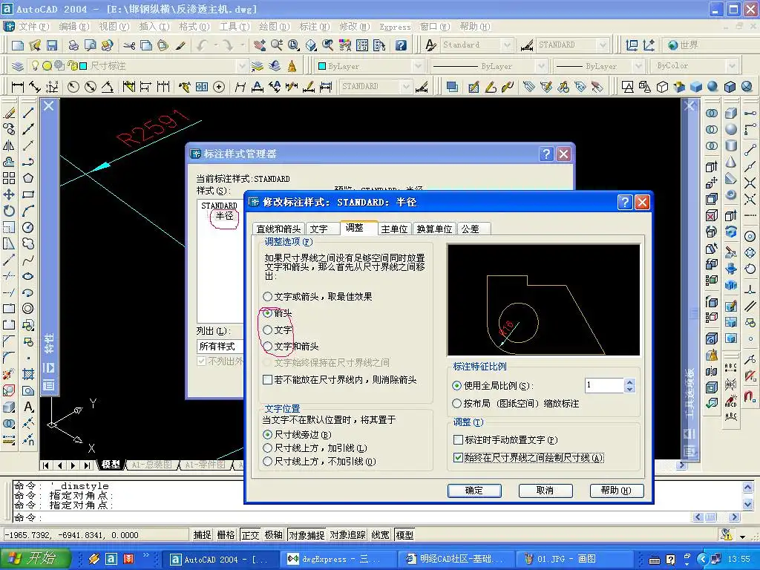Switch to the 直线和箭头 tab

[x=279, y=229]
